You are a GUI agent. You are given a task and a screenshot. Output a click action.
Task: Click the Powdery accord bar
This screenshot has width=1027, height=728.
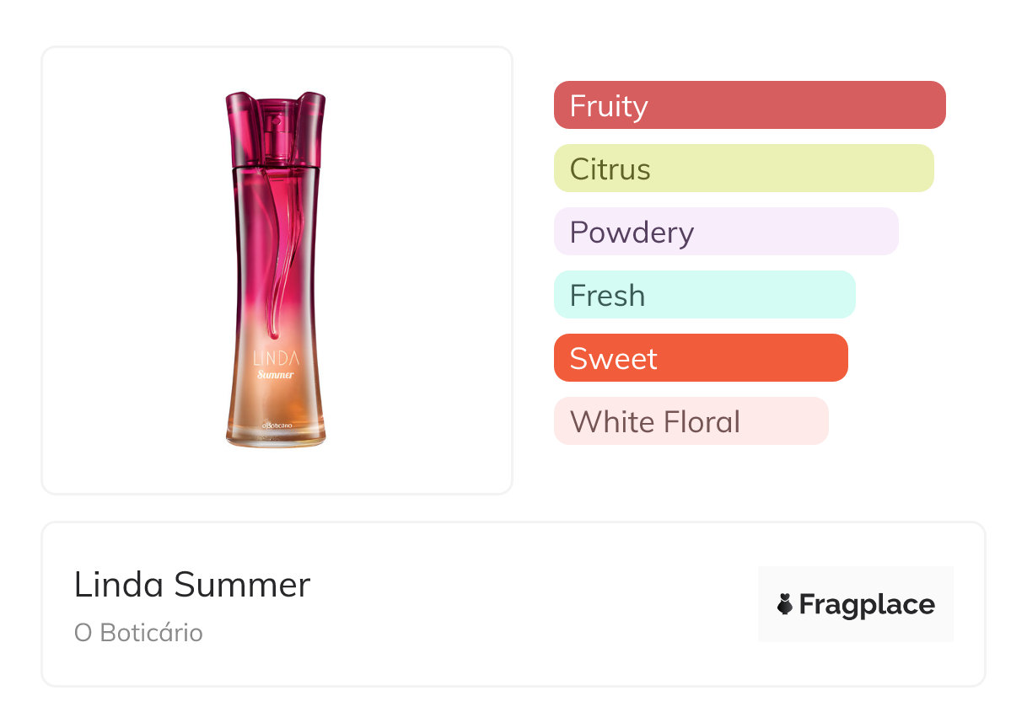[725, 232]
